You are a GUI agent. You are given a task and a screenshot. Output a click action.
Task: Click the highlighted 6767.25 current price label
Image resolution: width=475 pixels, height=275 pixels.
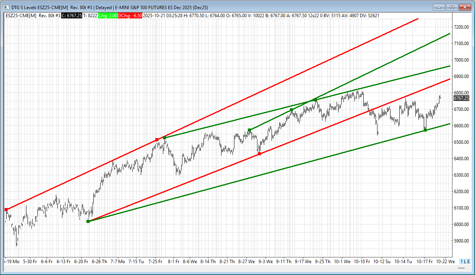tap(461, 98)
